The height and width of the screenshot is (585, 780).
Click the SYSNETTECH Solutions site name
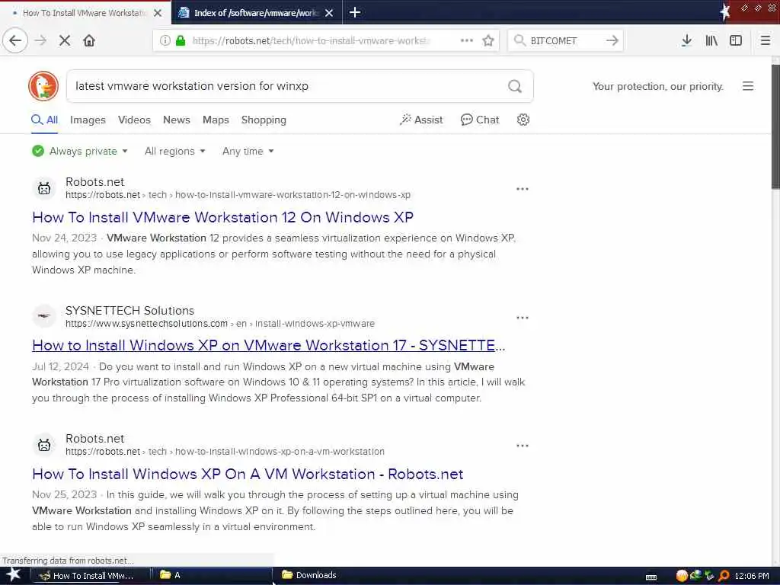click(x=129, y=311)
